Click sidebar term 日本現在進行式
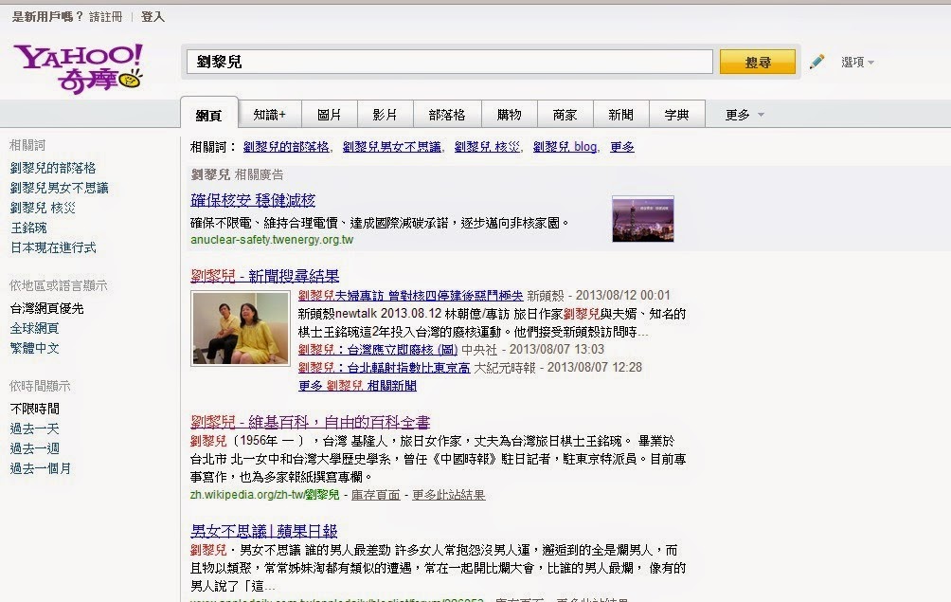 (x=53, y=247)
